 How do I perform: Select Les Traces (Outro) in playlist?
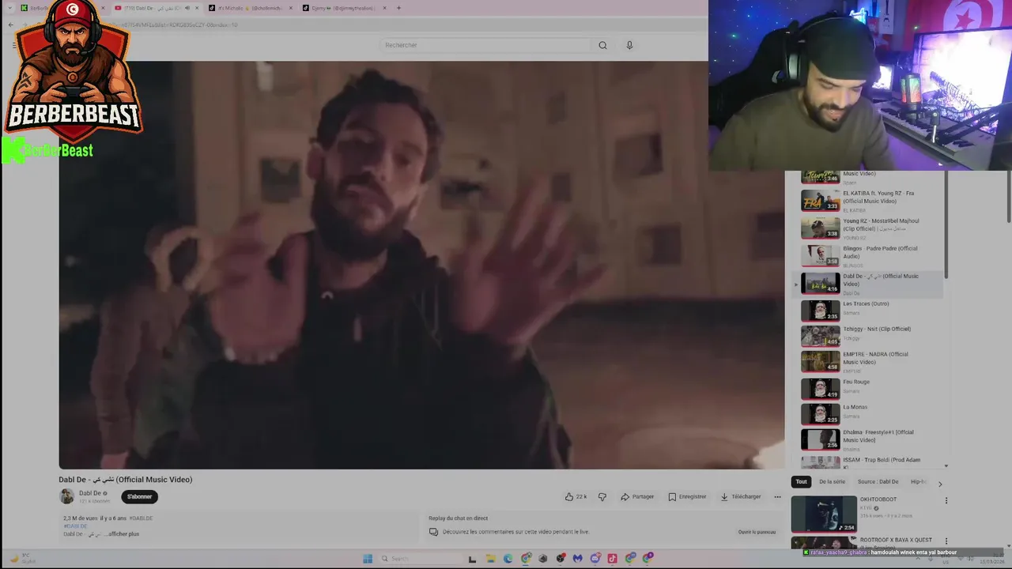click(x=869, y=310)
